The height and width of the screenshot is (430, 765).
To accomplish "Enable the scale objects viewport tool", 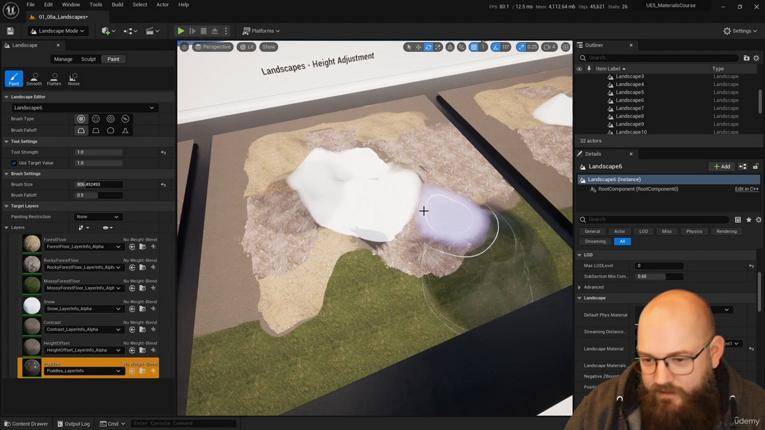I will click(x=438, y=47).
